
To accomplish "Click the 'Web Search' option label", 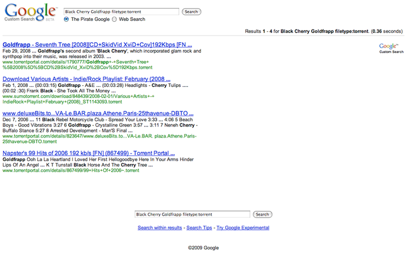I will (132, 19).
